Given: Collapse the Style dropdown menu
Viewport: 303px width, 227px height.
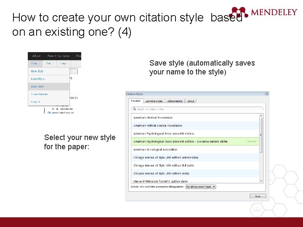Looking at the screenshot, I should pyautogui.click(x=35, y=63).
